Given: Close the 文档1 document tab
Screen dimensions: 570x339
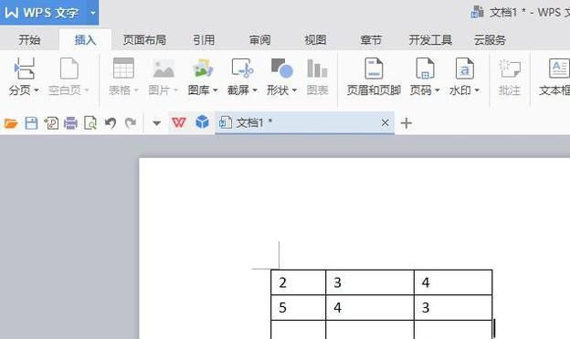Looking at the screenshot, I should pyautogui.click(x=385, y=123).
